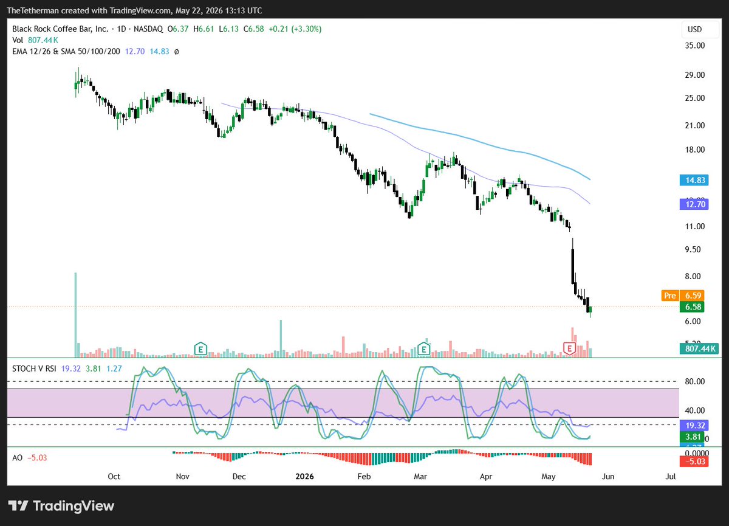Click the green earnings E marker in November
729x526 pixels.
tap(200, 348)
